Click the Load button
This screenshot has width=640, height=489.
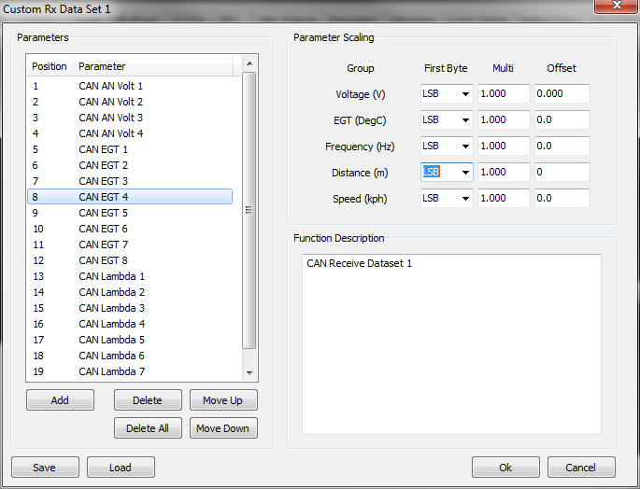coord(121,468)
